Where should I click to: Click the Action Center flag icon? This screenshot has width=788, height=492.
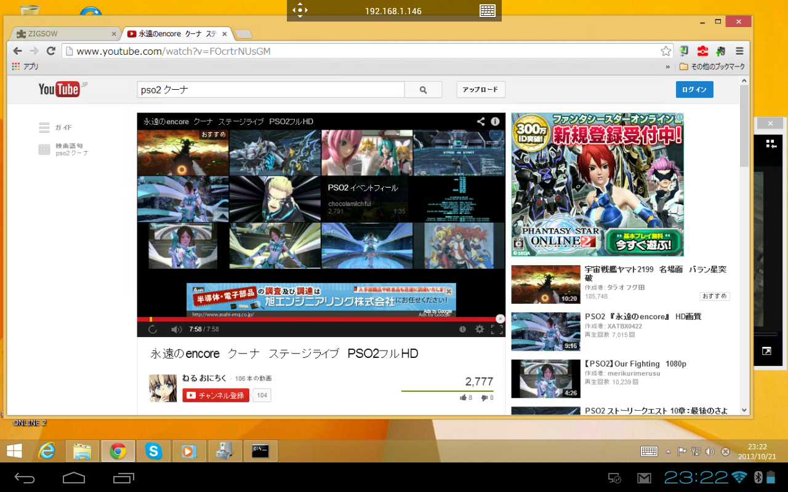pos(681,451)
